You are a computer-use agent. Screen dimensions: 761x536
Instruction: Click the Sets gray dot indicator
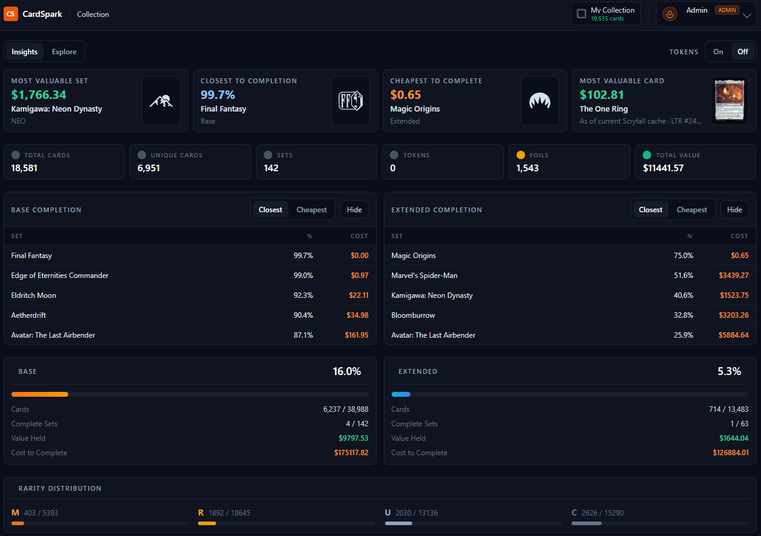(268, 155)
